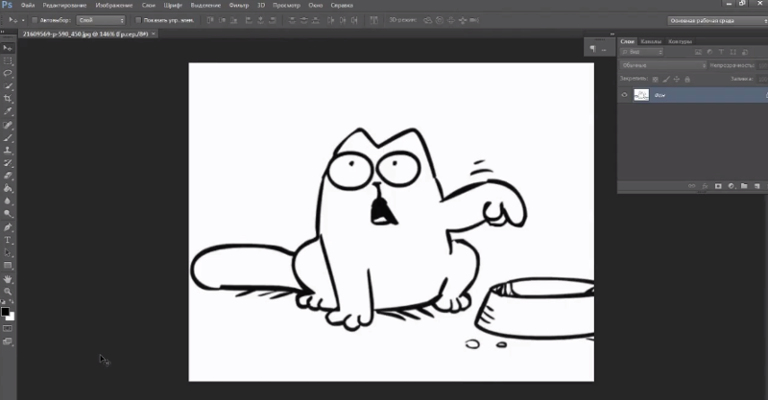
Task: Toggle shape layer filter
Action: (733, 52)
